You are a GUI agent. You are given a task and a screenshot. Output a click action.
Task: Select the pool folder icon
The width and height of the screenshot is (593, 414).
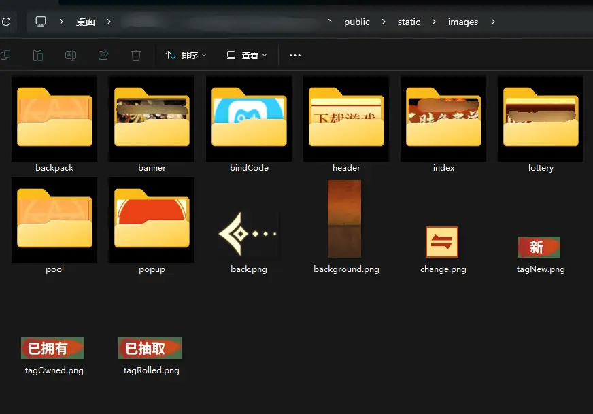click(x=54, y=218)
